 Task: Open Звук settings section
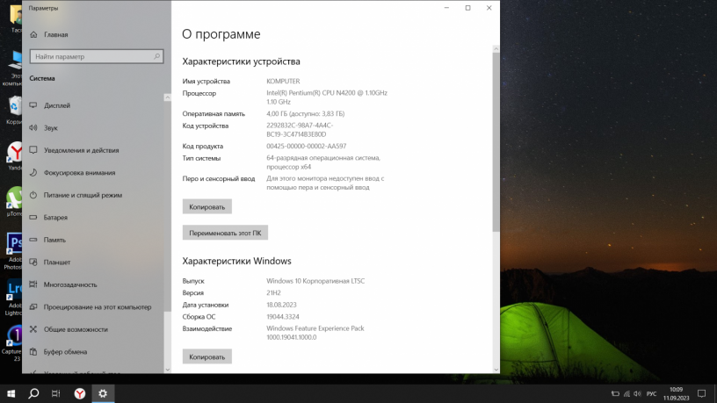[x=51, y=128]
